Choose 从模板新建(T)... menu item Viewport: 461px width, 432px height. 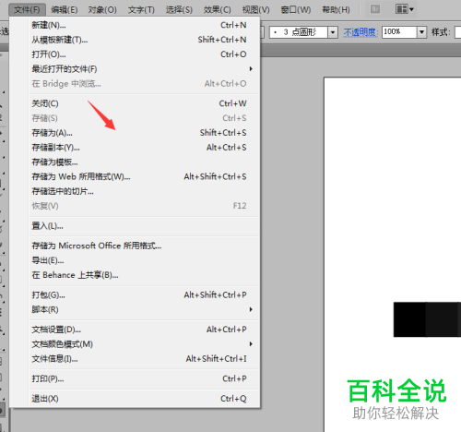pos(144,40)
